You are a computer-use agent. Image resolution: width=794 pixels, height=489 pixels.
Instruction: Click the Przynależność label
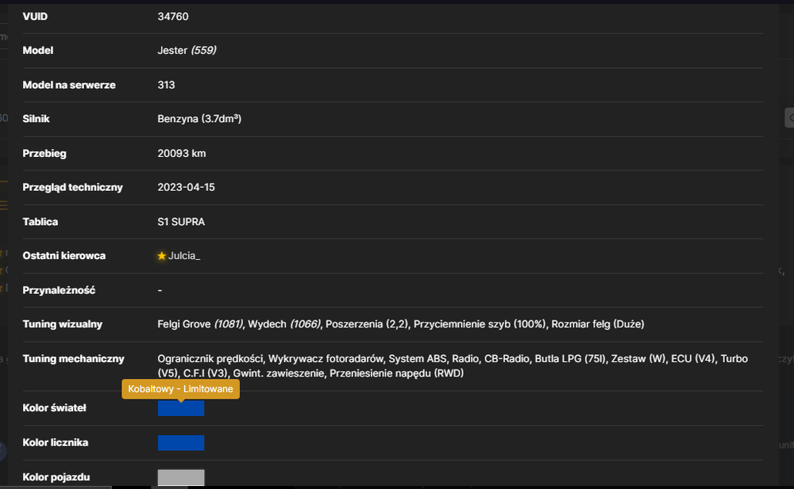click(59, 290)
